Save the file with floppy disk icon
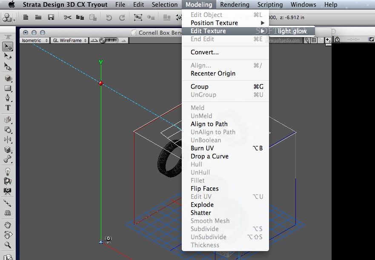 (x=51, y=17)
